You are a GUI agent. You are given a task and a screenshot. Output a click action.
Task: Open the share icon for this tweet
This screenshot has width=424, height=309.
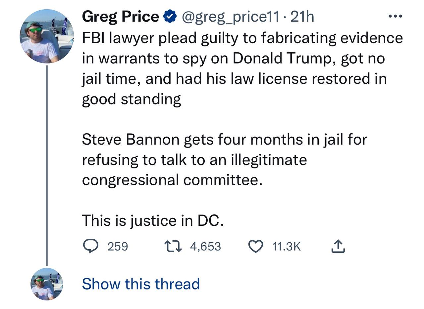[x=338, y=246]
